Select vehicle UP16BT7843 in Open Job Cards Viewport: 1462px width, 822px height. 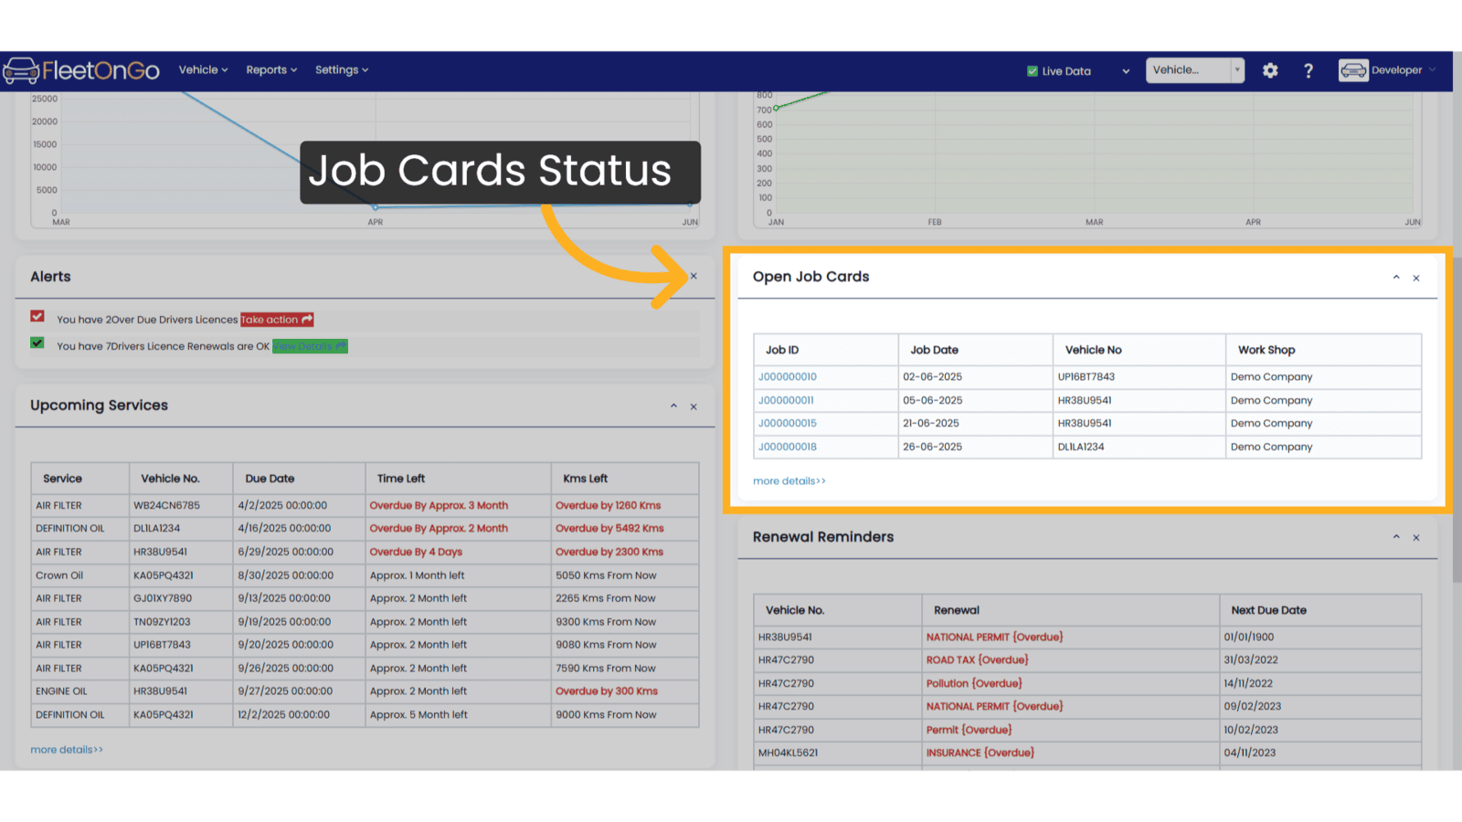(x=1086, y=377)
